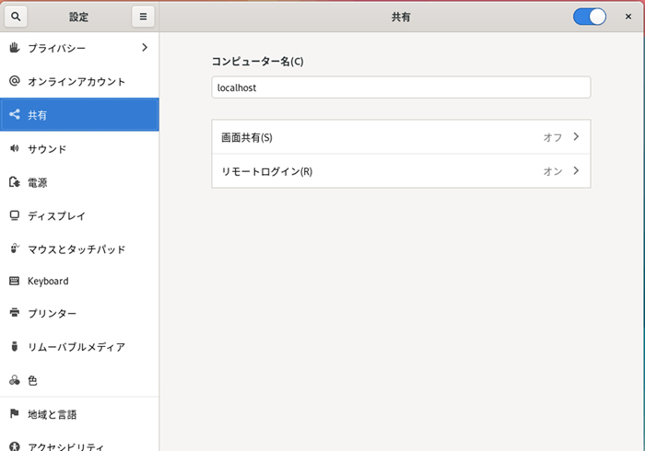Click the コンピューター名 text field
Image resolution: width=645 pixels, height=451 pixels.
tap(400, 87)
